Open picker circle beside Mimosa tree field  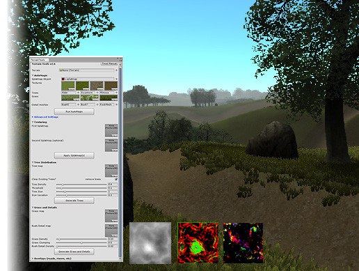tap(116, 93)
